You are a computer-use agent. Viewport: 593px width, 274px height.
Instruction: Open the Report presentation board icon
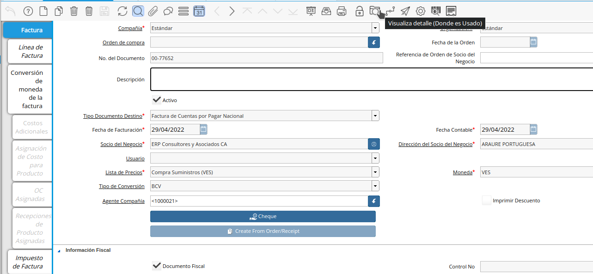tap(311, 11)
